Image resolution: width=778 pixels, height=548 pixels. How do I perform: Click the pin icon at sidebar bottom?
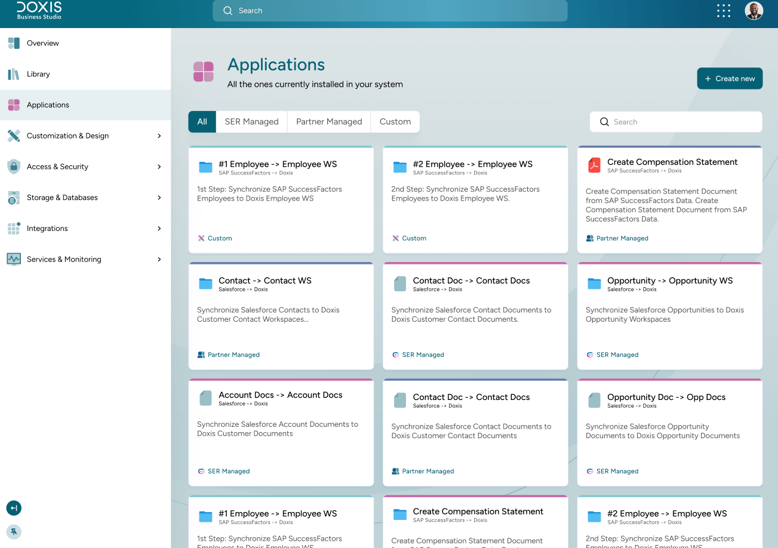14,531
